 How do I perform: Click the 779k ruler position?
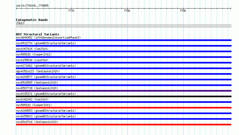tap(183, 11)
